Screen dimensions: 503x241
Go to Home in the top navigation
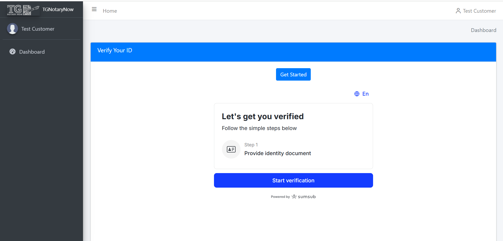click(110, 11)
